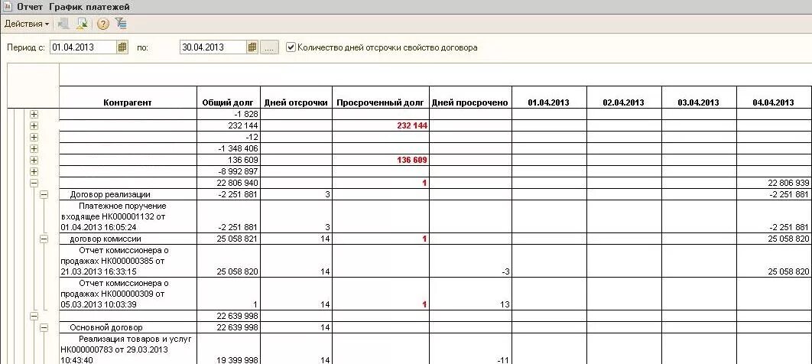Collapse the Договор реализации group
812x364 pixels.
(x=44, y=194)
